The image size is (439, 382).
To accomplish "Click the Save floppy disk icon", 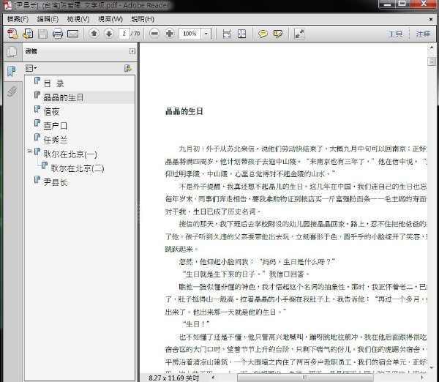I will (42, 34).
